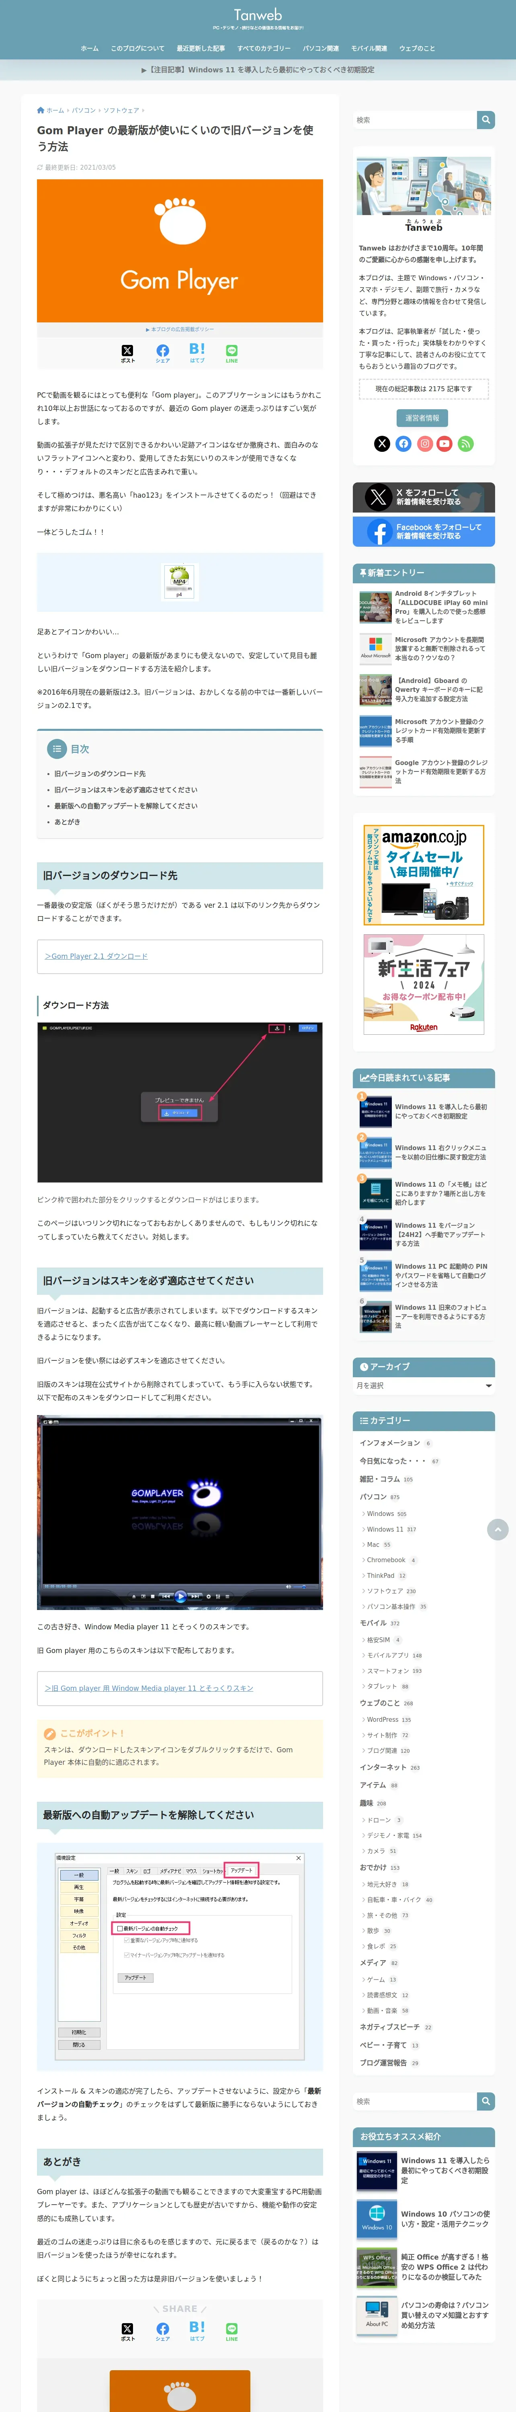Click the 本ブログの広告掲載ポリシー link

coord(180,330)
